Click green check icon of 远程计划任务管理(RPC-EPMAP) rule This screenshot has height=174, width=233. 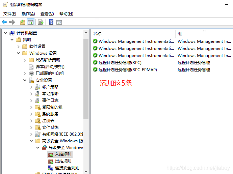[95, 69]
